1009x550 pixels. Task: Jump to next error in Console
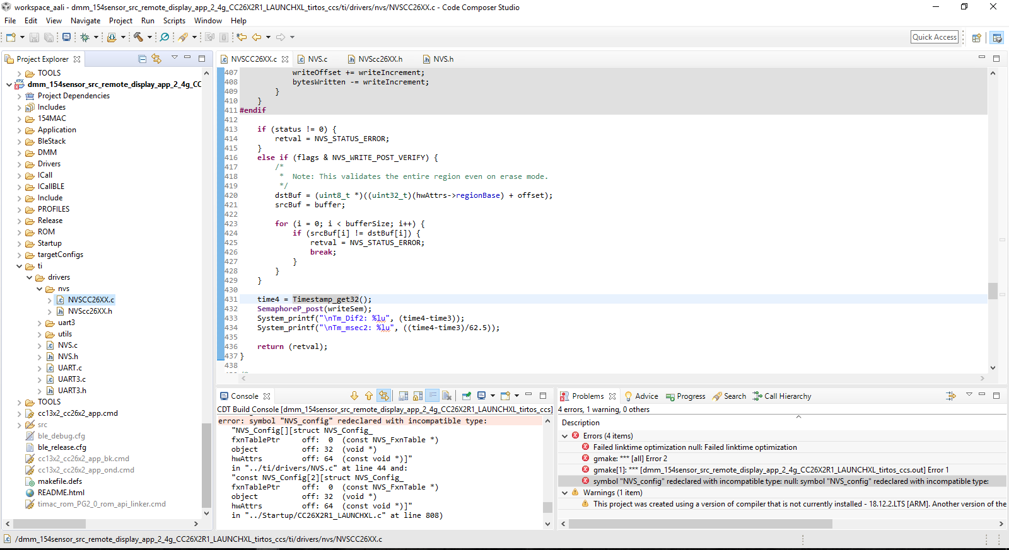[x=354, y=396]
